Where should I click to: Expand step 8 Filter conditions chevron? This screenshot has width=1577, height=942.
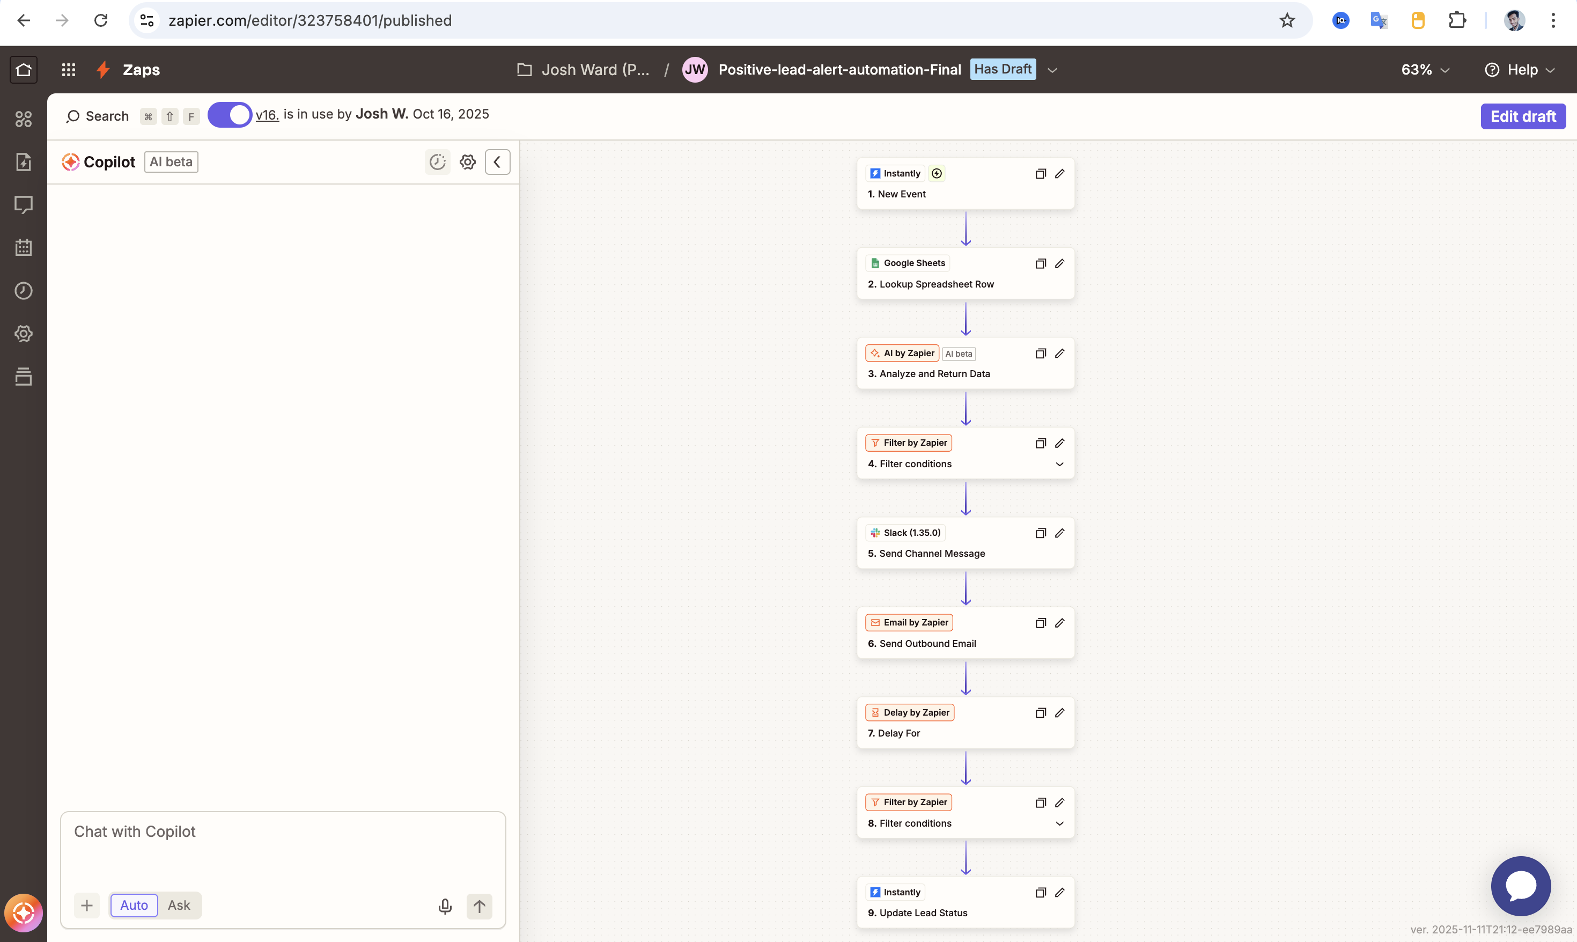[x=1060, y=823]
